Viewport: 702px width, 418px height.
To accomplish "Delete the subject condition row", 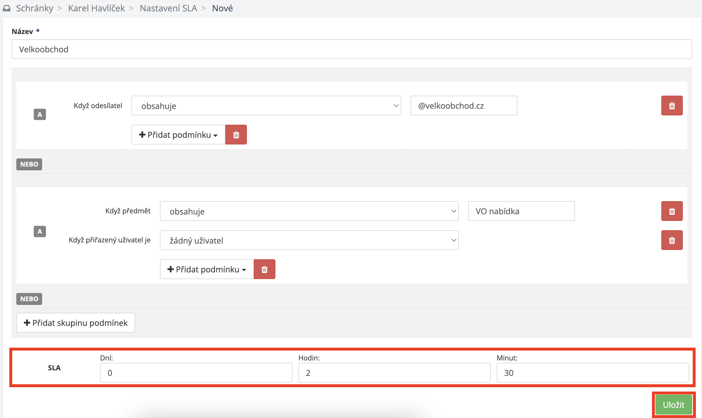I will 672,211.
